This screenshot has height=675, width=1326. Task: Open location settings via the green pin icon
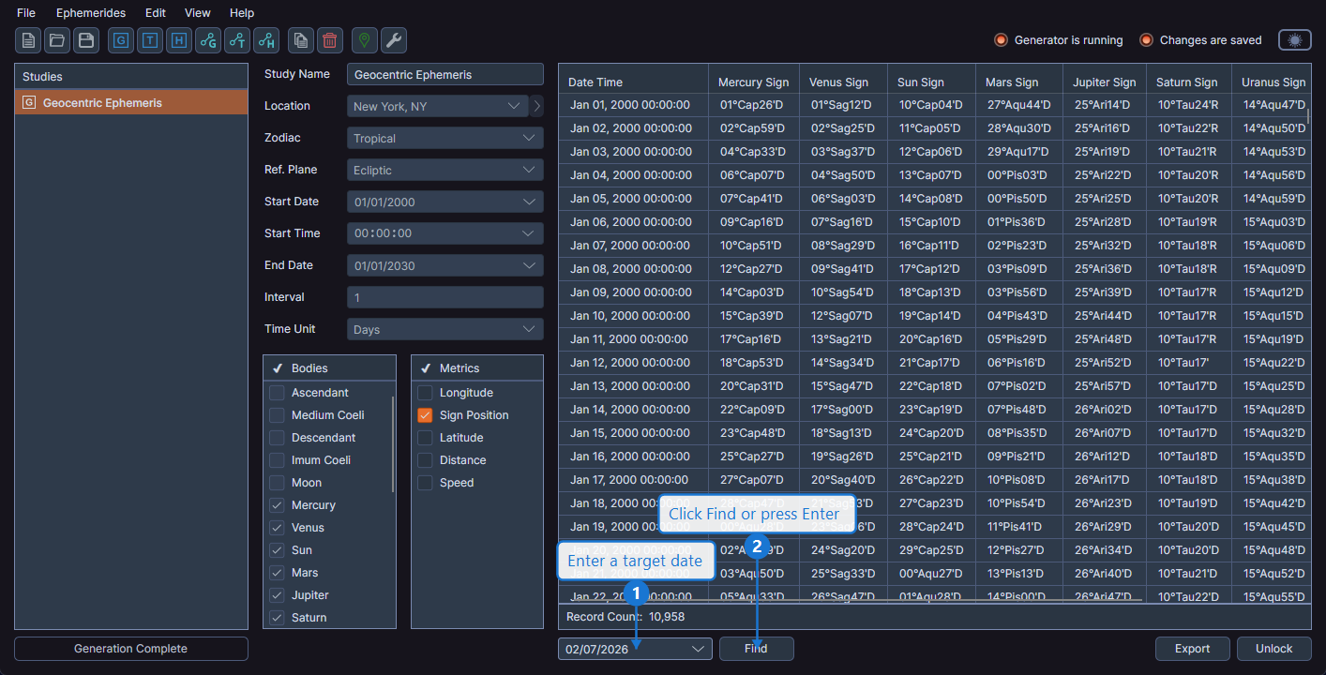364,40
